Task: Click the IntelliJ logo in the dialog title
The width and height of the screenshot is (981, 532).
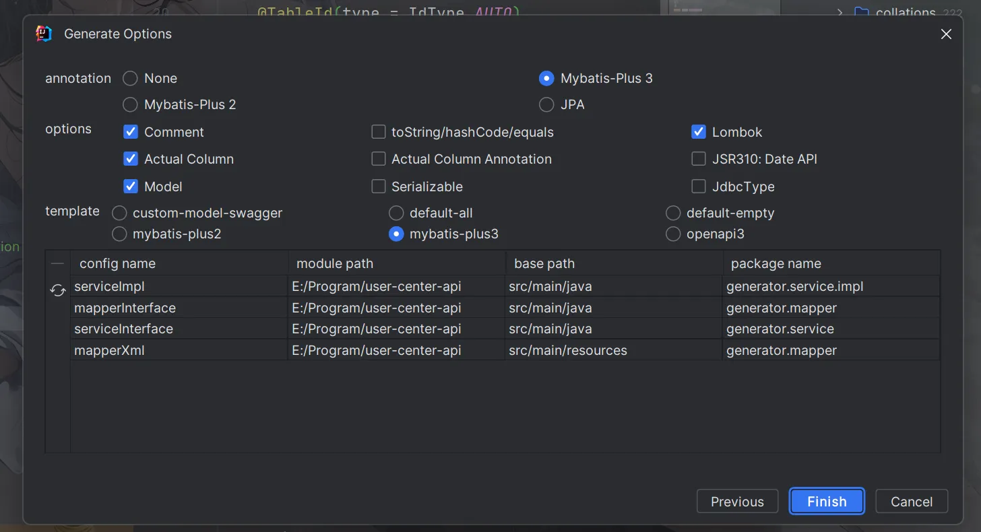Action: pyautogui.click(x=44, y=34)
